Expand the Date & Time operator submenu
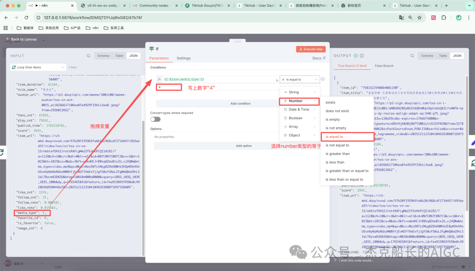 (x=300, y=109)
